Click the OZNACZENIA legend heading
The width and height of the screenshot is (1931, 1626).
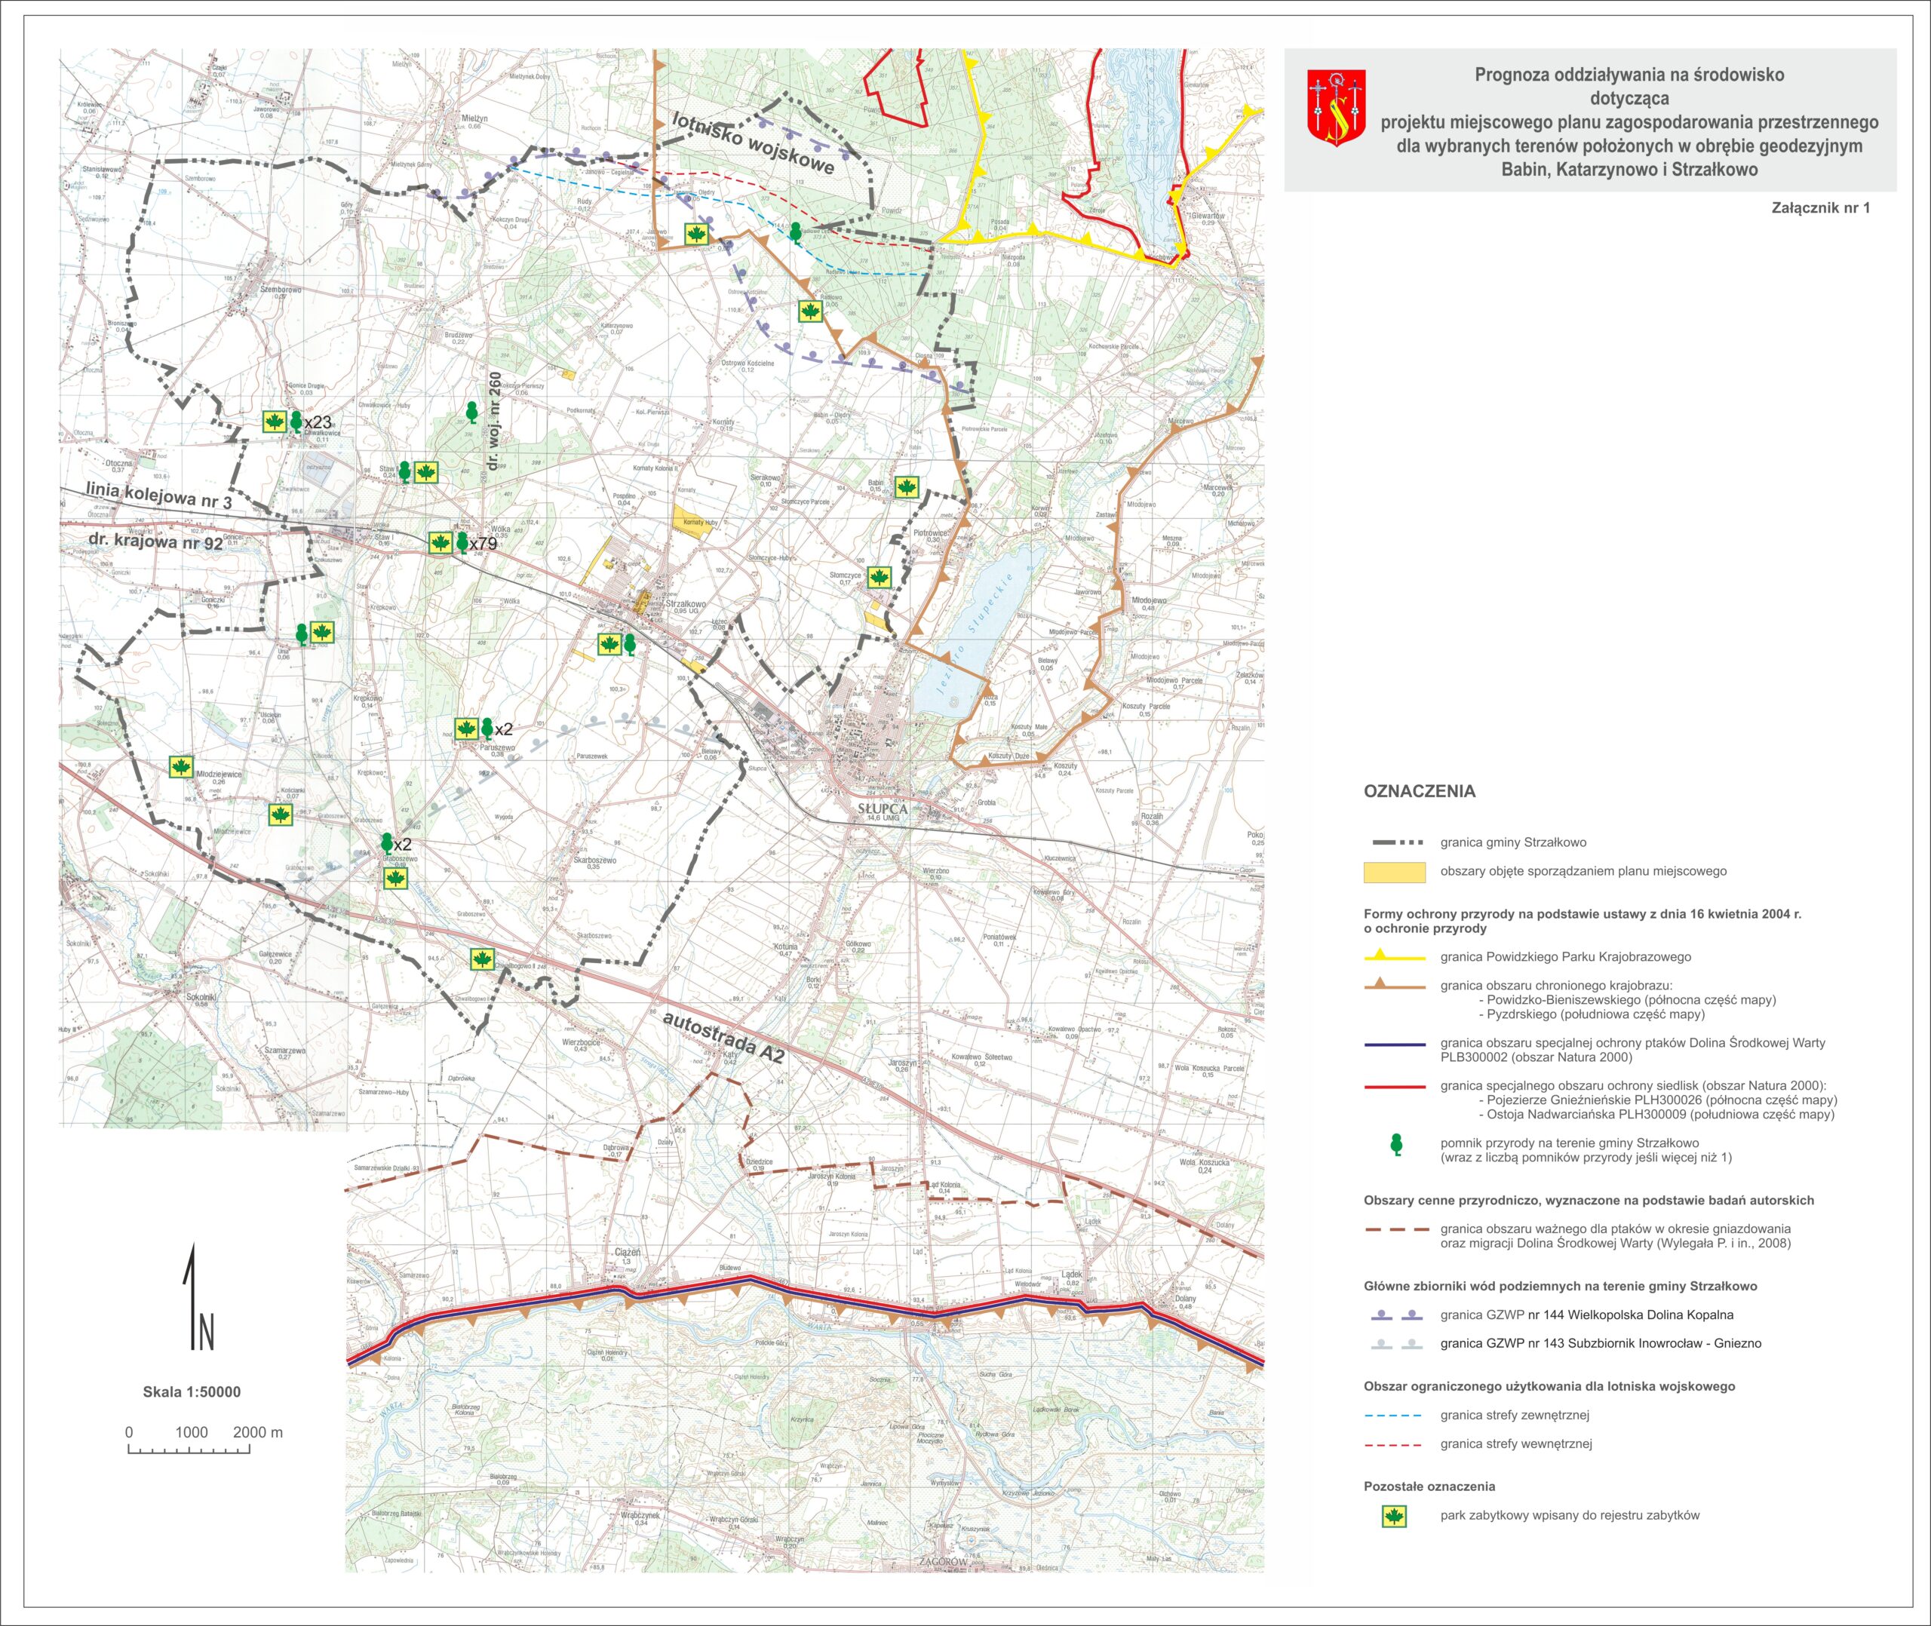pos(1420,791)
